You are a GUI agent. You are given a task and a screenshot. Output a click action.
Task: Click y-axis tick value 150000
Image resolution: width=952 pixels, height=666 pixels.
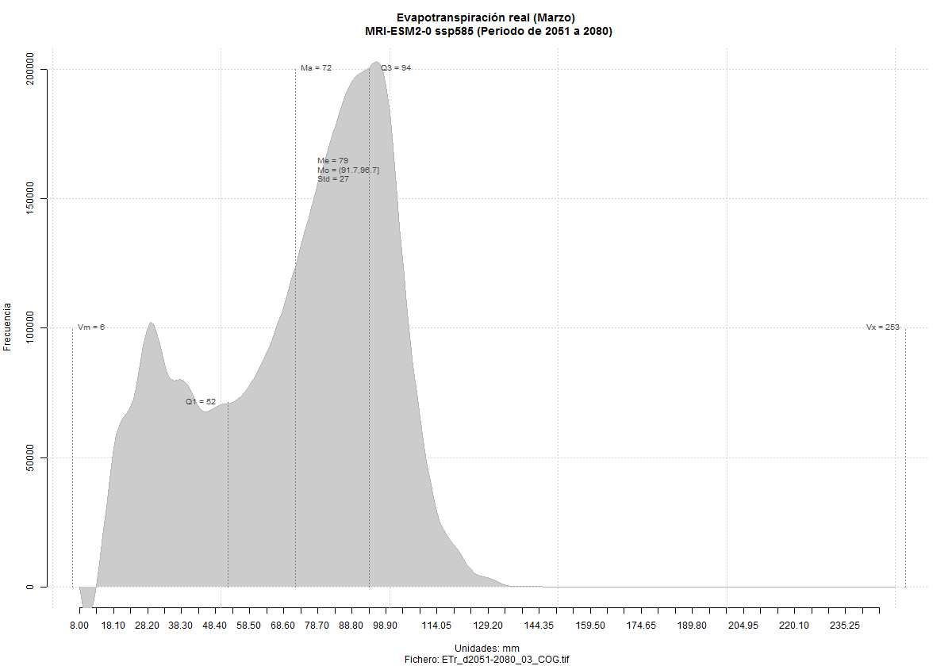point(32,199)
